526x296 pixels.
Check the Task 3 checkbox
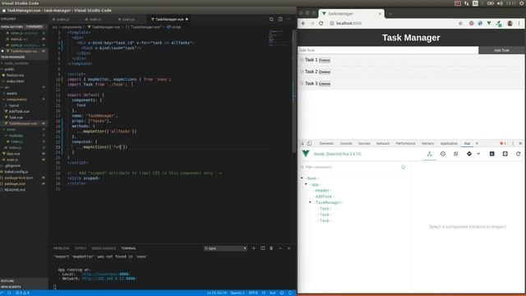tap(302, 83)
